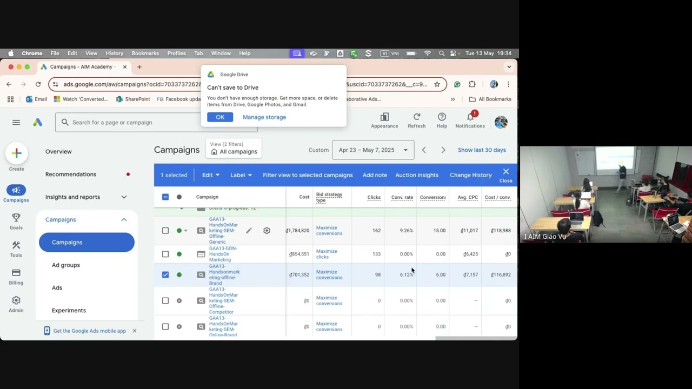
Task: Click the Create plus button
Action: 16,153
